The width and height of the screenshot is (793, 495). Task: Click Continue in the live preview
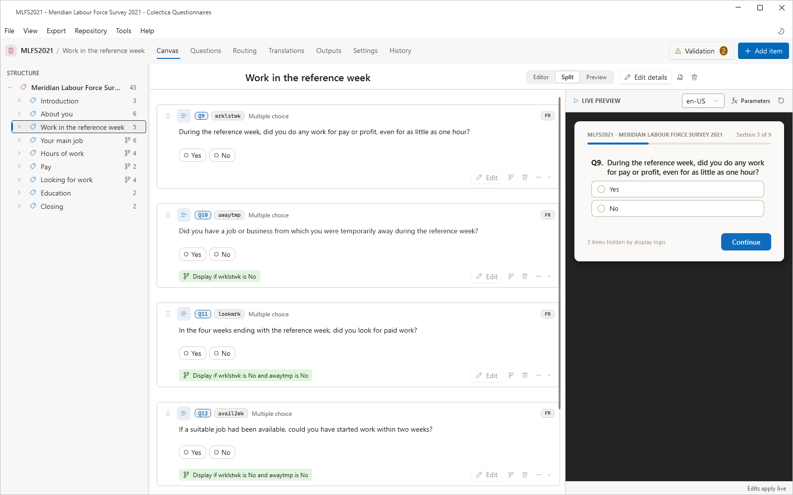click(x=746, y=242)
